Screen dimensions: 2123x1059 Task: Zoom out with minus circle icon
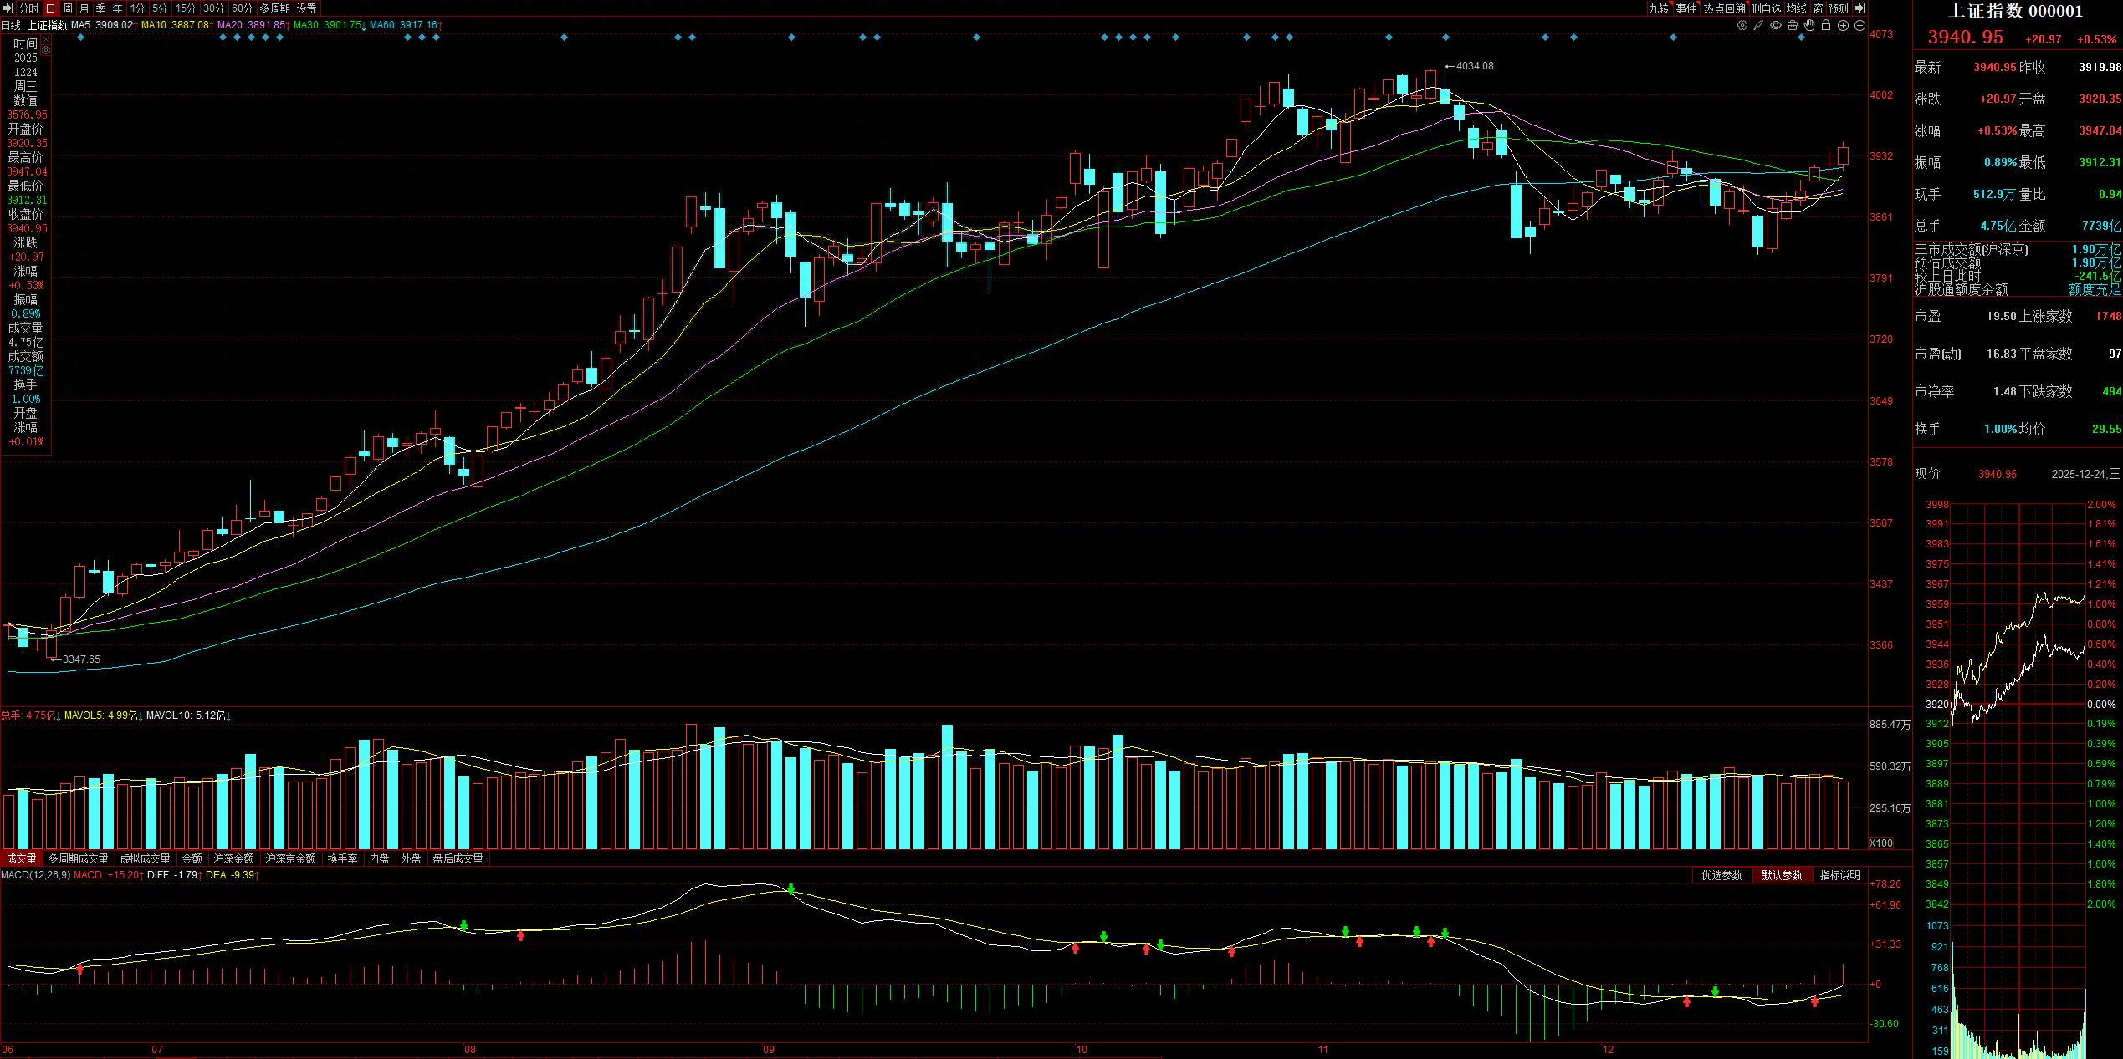[x=1860, y=25]
